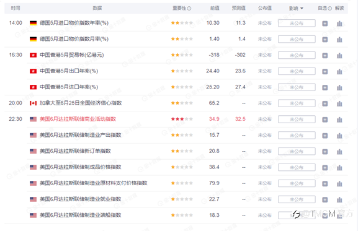Open 美国6月达拉斯联储制造业就业指数 link
The height and width of the screenshot is (231, 358).
pyautogui.click(x=81, y=199)
